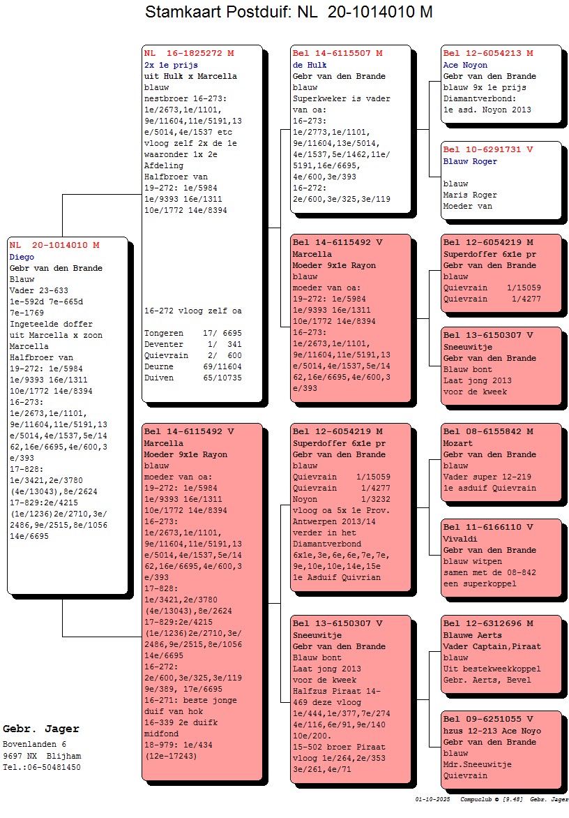This screenshot has width=569, height=818.
Task: Click the Blauwe Aerts pigeon name
Action: pos(472,635)
